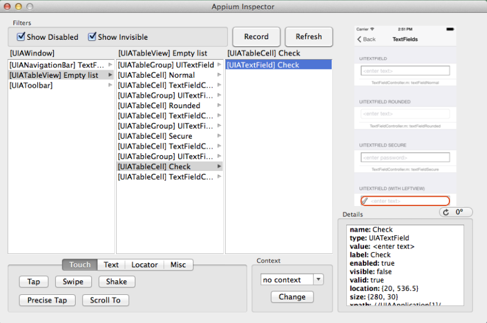Expand the UIAToolbar row arrow
The height and width of the screenshot is (323, 487).
click(110, 85)
